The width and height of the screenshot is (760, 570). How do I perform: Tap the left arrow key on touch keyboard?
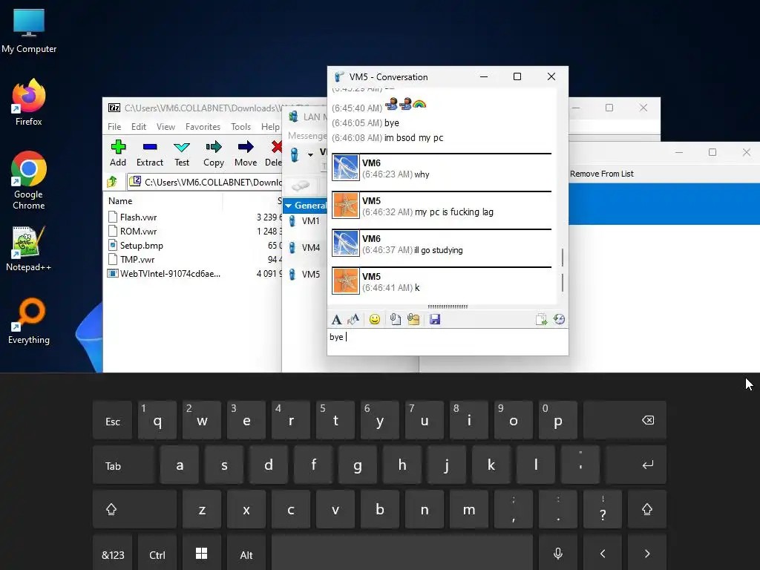pyautogui.click(x=603, y=554)
